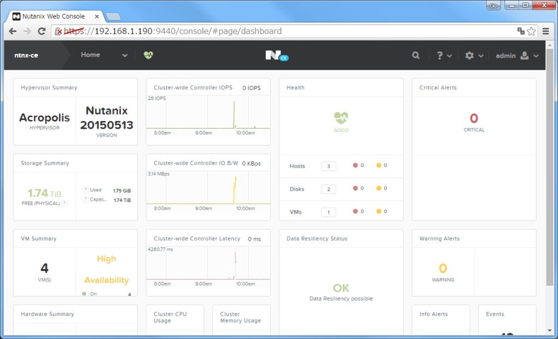Image resolution: width=558 pixels, height=339 pixels.
Task: Reload the page
Action: pos(41,31)
